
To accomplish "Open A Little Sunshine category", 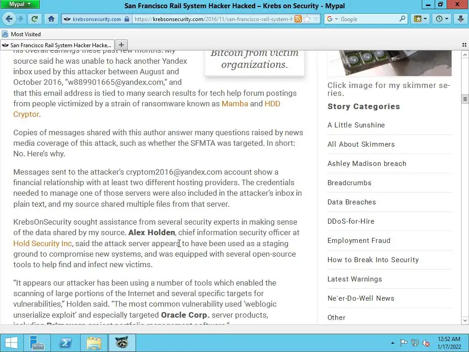I will tap(356, 125).
